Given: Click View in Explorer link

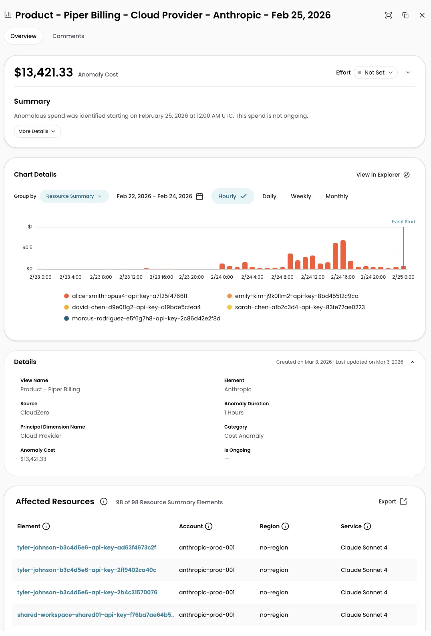Looking at the screenshot, I should 383,175.
